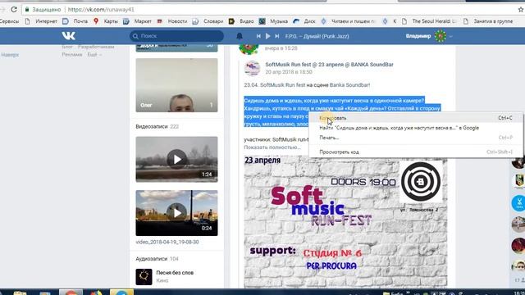Viewport: 525px width, 295px height.
Task: Skip to next track in VK header
Action: (277, 36)
